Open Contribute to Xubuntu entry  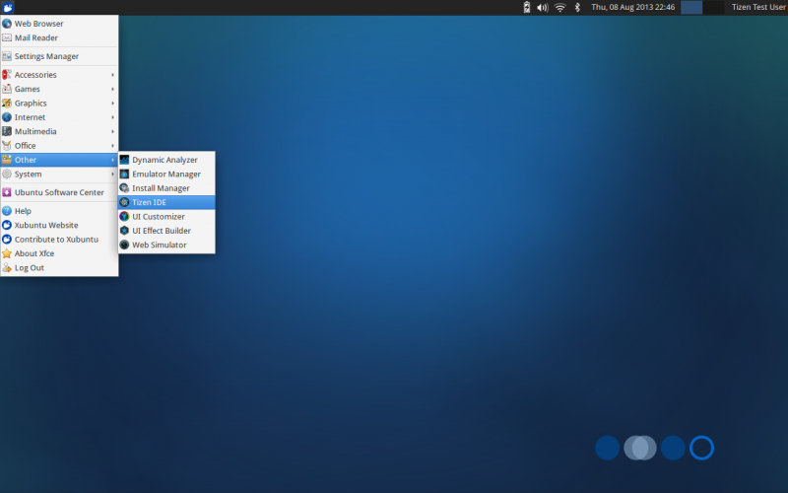[x=59, y=240]
